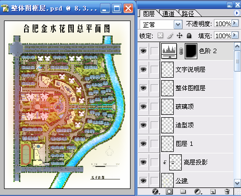
Task: Create a new layer group folder
Action: coord(183,191)
